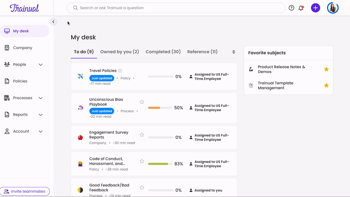Screen dimensions: 350x197
Task: Click the Trainual logo
Action: pyautogui.click(x=24, y=8)
